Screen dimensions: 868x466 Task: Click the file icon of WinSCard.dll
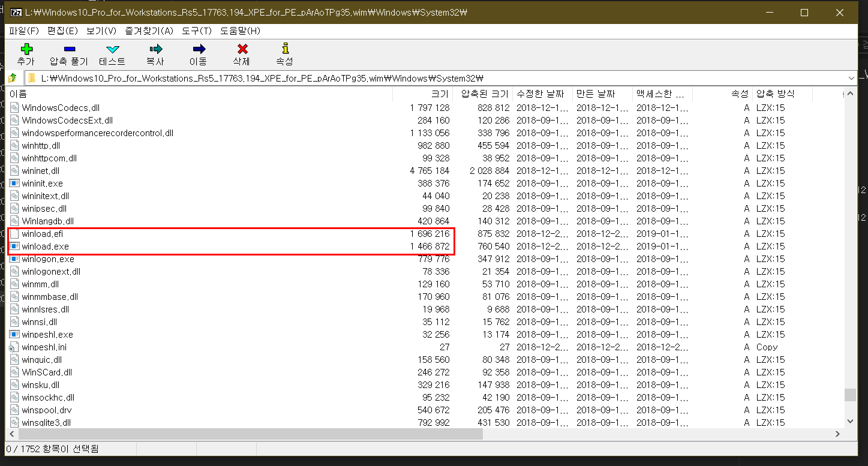point(14,372)
